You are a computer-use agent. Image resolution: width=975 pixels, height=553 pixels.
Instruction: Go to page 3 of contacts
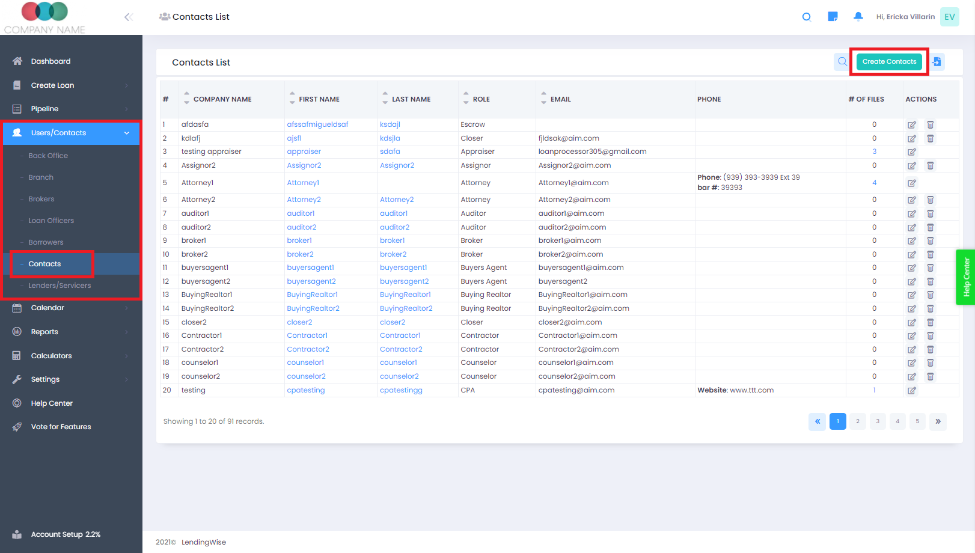coord(878,421)
